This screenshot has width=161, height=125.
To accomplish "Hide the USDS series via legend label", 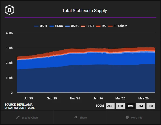I will 75,26.
